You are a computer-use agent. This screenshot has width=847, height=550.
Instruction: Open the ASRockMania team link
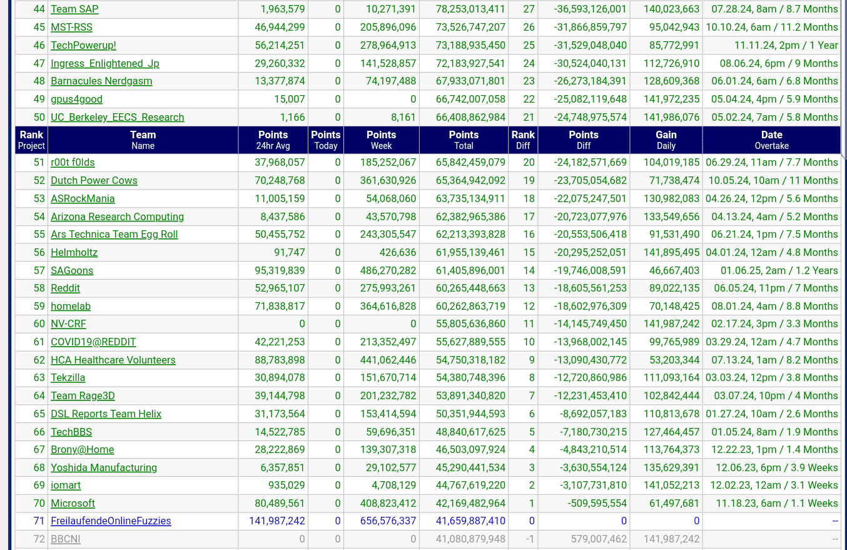pyautogui.click(x=83, y=199)
